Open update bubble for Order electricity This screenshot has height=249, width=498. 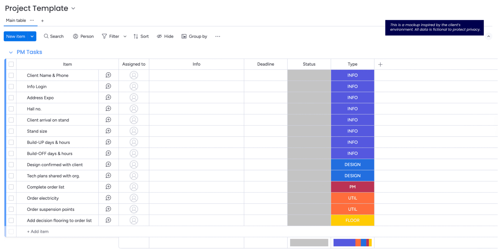pyautogui.click(x=108, y=198)
